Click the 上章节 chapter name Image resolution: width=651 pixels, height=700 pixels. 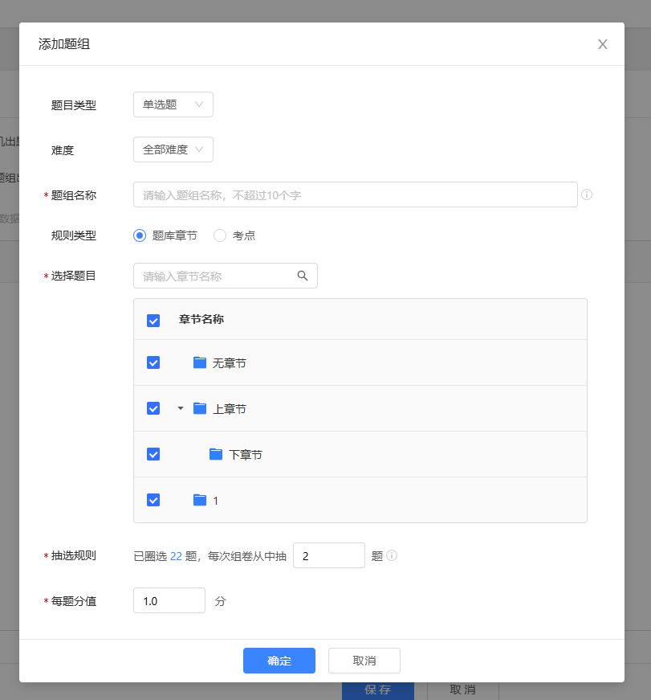pyautogui.click(x=230, y=409)
